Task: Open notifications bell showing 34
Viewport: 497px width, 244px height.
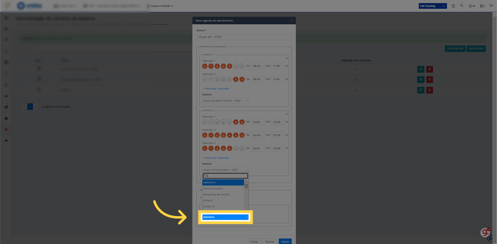Action: pyautogui.click(x=472, y=6)
